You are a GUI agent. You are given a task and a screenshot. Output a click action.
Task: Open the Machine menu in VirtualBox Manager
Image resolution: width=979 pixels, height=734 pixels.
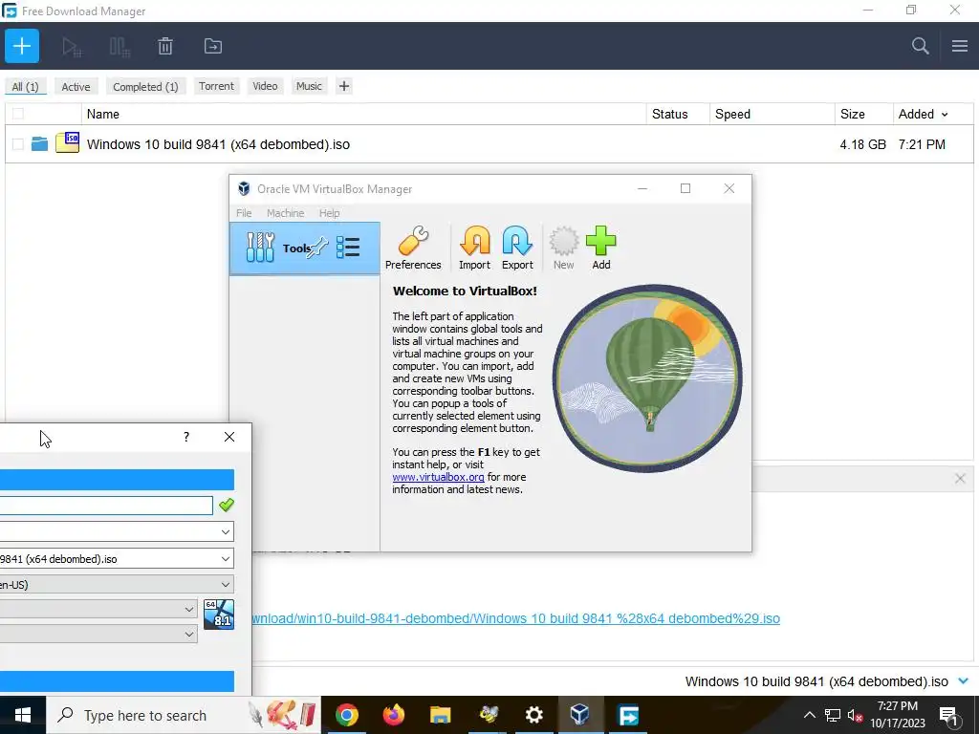coord(285,213)
